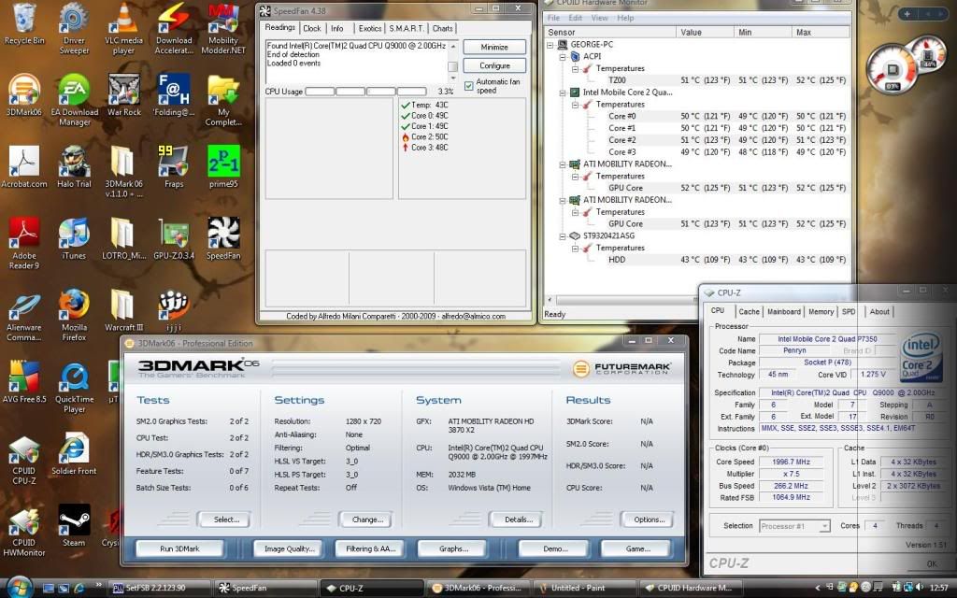
Task: Open the Exotics tab in SpeedFan
Action: (x=370, y=28)
